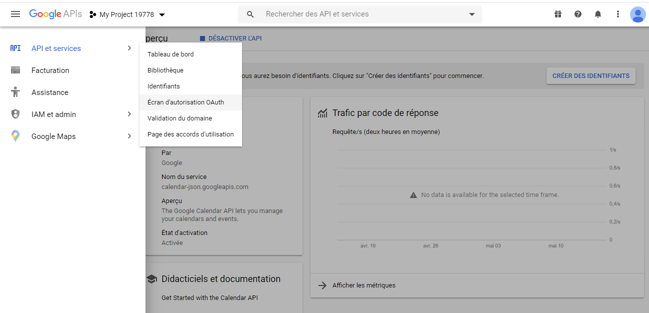
Task: Click the No data is available message
Action: [490, 195]
